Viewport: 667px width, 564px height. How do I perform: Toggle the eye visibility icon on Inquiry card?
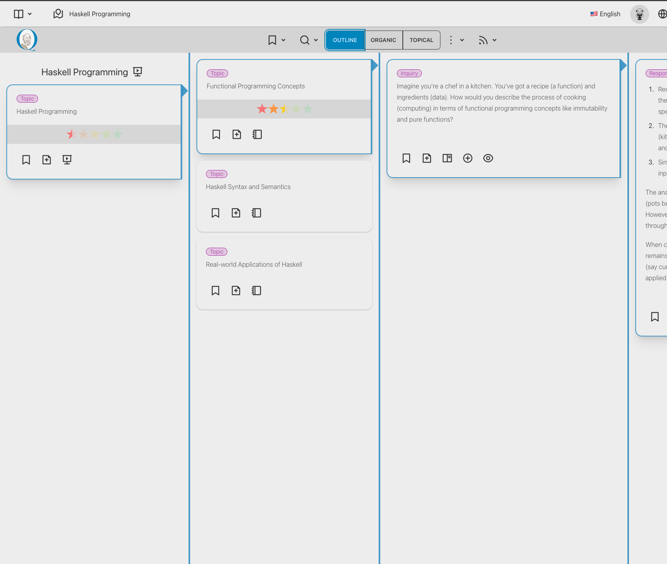(488, 158)
